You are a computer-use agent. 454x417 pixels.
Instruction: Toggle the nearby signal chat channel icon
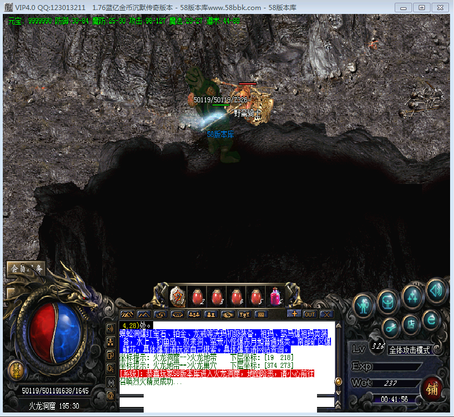click(x=111, y=382)
